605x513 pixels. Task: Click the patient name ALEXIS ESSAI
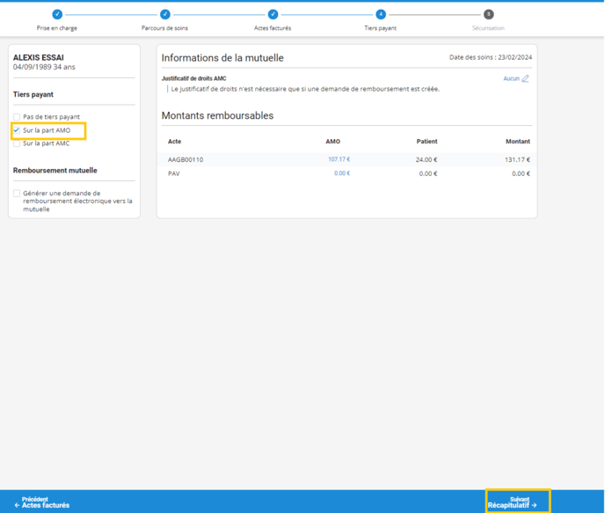point(39,58)
